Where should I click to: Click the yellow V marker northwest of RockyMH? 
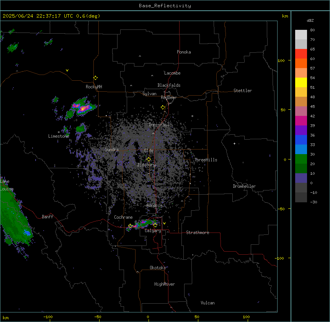tap(67, 70)
